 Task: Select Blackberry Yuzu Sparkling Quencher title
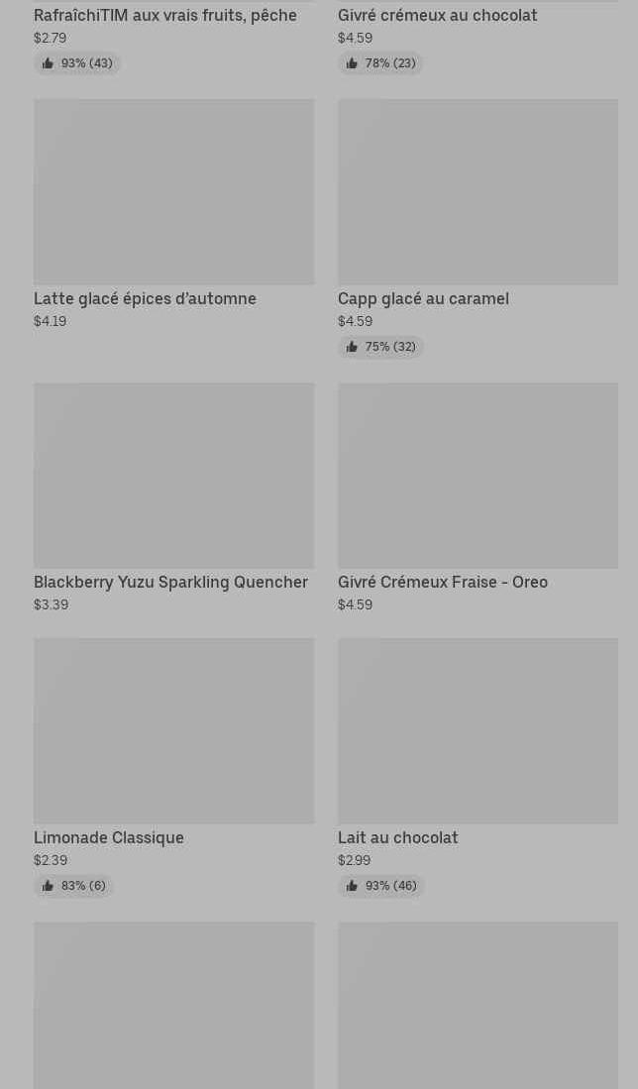click(170, 582)
